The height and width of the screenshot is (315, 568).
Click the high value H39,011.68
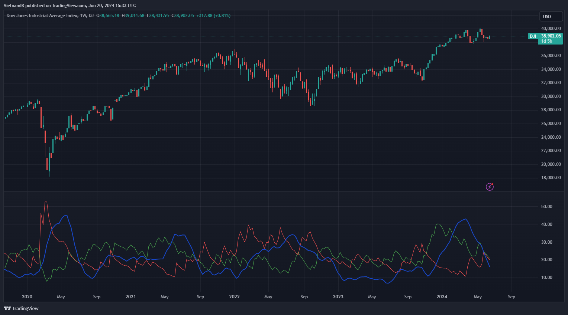click(133, 16)
